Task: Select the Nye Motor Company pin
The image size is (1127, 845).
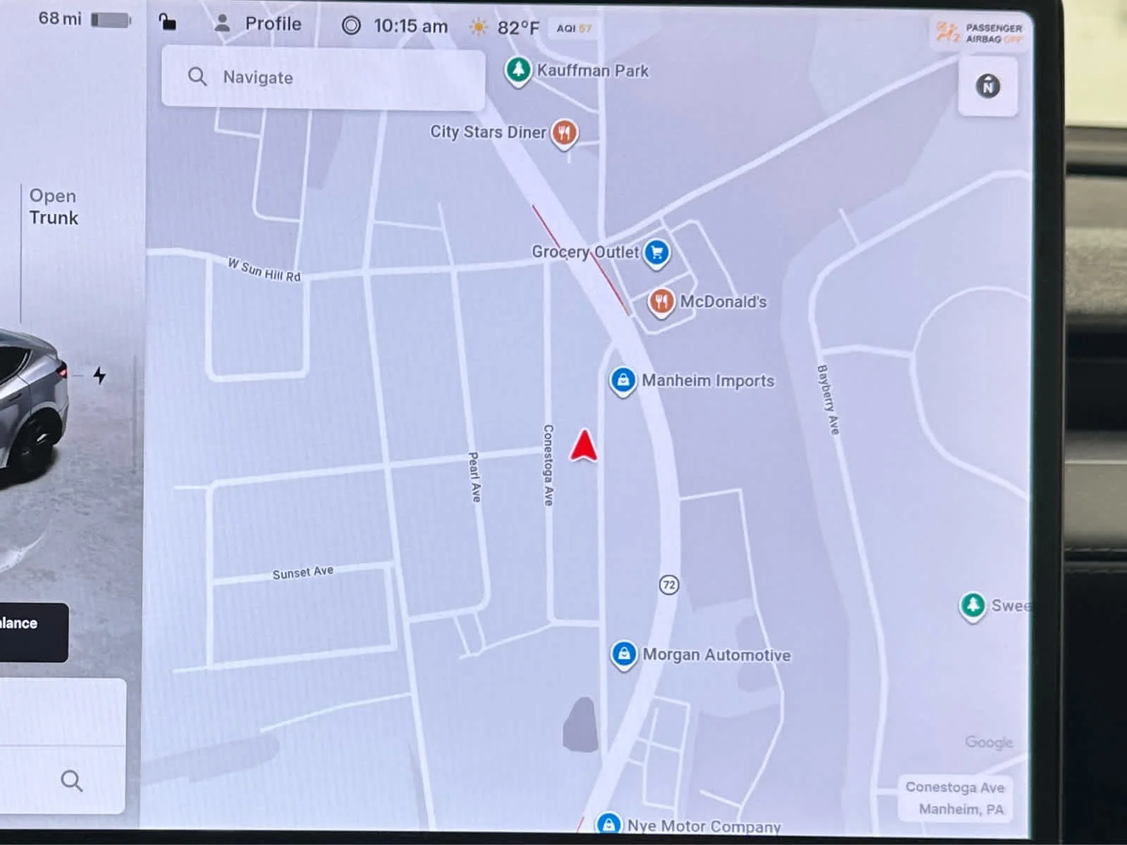Action: [x=609, y=825]
